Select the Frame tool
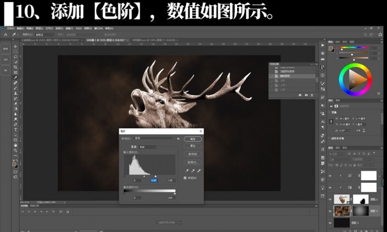Image resolution: width=387 pixels, height=232 pixels. [15, 72]
